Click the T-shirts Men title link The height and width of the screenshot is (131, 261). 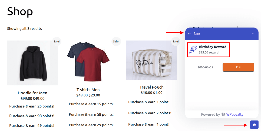[x=88, y=90]
